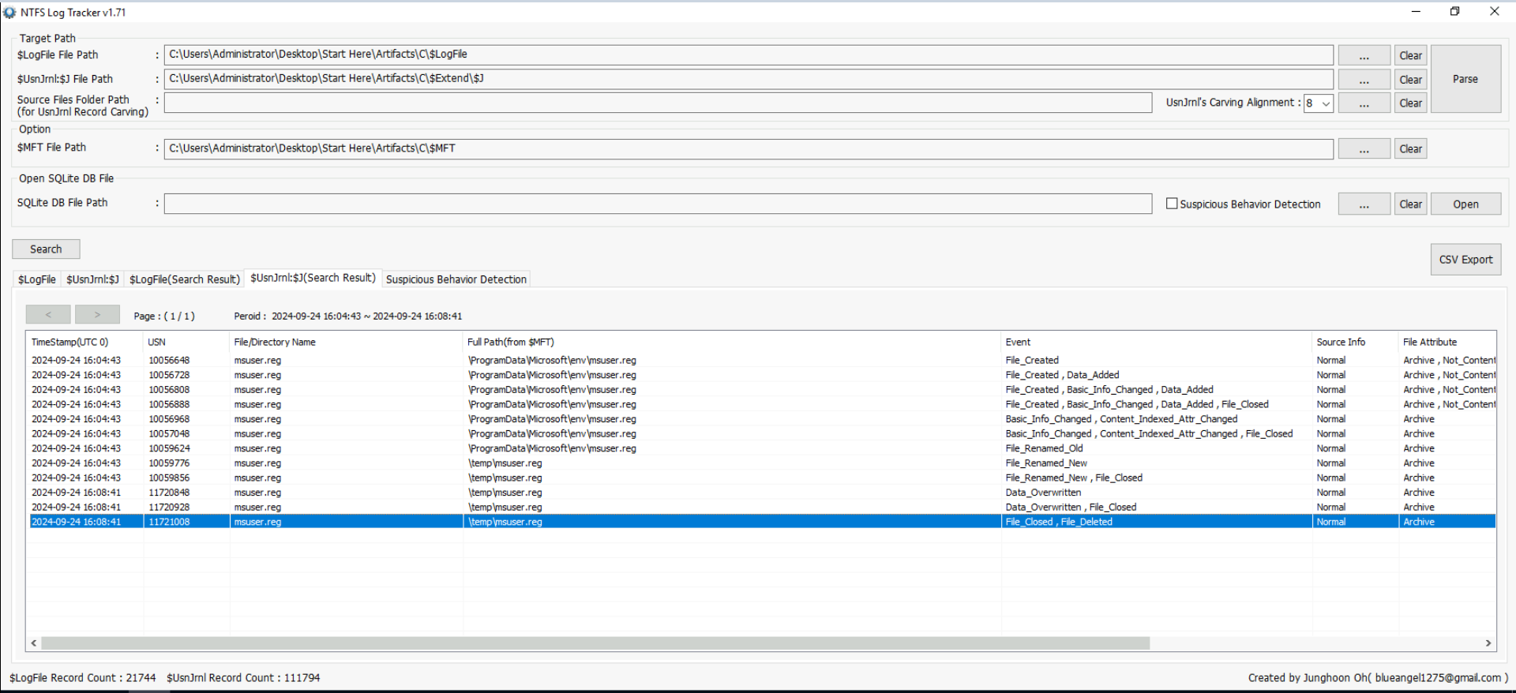The height and width of the screenshot is (693, 1516).
Task: Click the $LogFile Record Count status text
Action: point(82,678)
